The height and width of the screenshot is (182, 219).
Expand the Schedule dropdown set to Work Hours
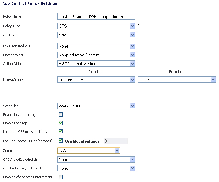pos(96,106)
